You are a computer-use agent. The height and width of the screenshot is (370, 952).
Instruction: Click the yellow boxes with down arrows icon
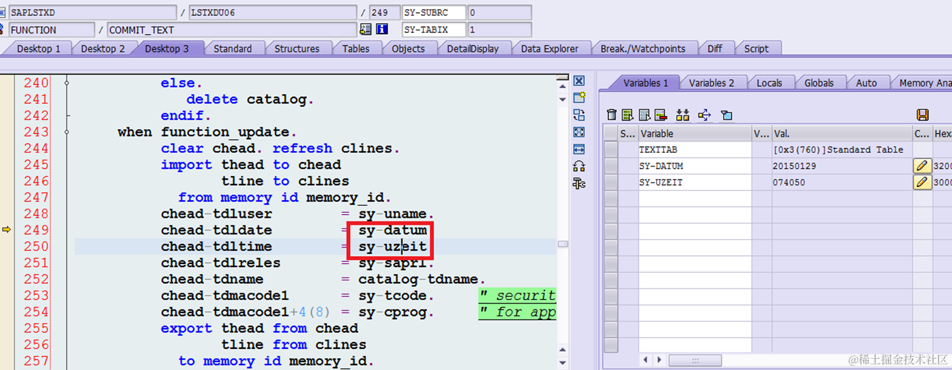[x=683, y=115]
